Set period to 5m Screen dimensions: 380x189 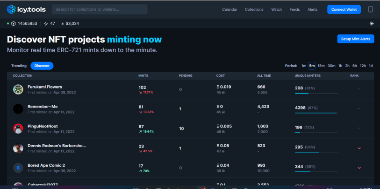[312, 66]
